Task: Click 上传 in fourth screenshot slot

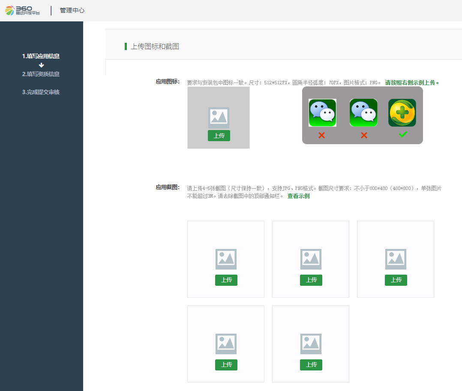Action: click(226, 365)
